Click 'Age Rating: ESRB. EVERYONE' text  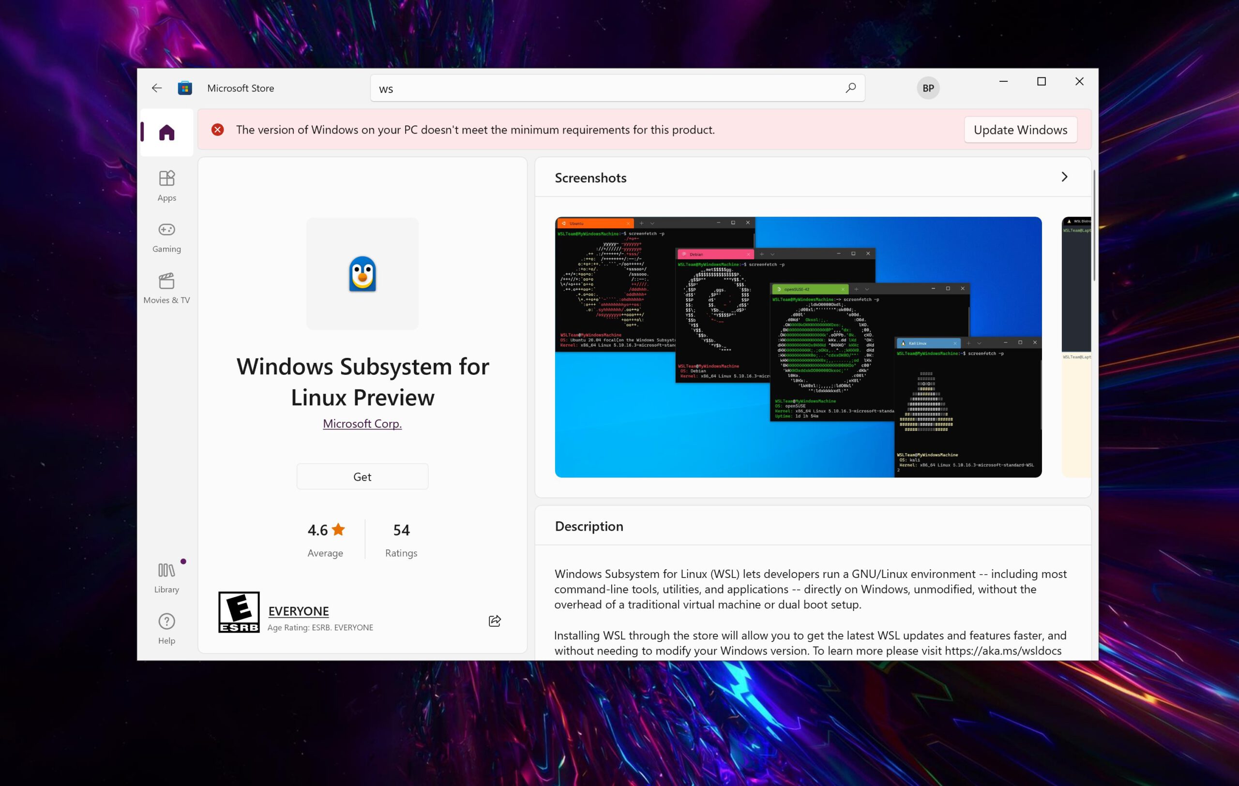320,627
